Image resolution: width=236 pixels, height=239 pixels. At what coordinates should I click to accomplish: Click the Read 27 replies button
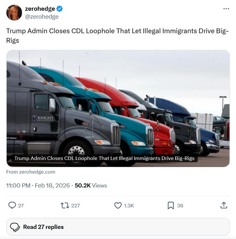pyautogui.click(x=118, y=227)
